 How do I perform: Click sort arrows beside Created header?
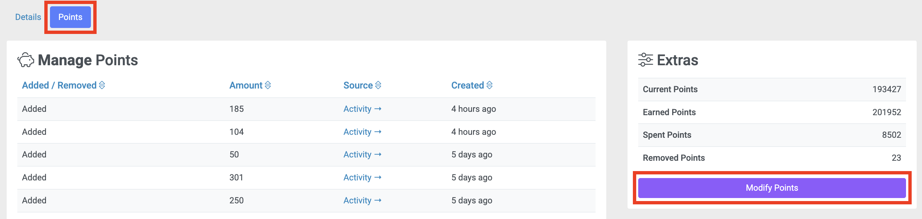click(x=489, y=85)
